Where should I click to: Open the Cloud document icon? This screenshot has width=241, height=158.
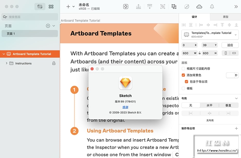(199, 7)
